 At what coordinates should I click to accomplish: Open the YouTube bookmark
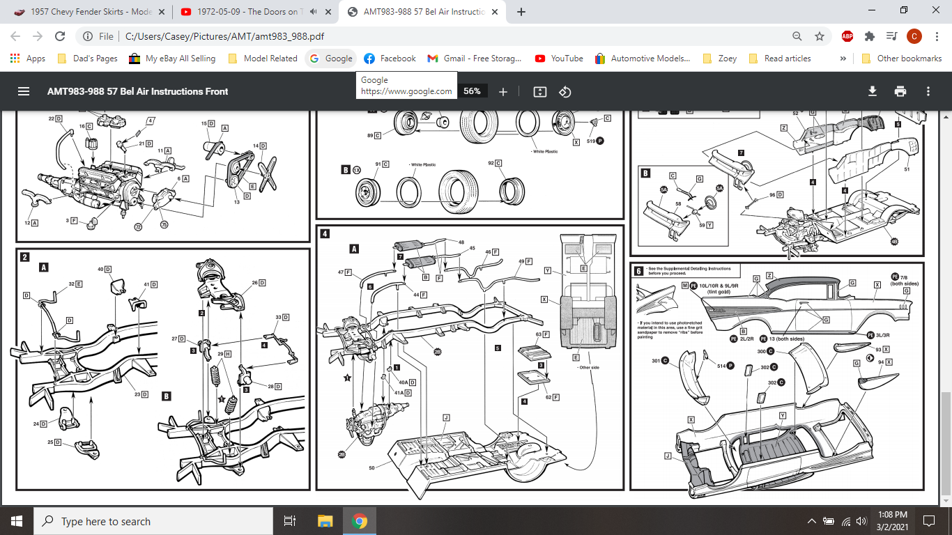click(x=559, y=59)
